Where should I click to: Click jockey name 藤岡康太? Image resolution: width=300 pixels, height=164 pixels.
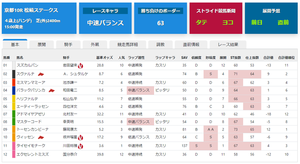[70, 129]
